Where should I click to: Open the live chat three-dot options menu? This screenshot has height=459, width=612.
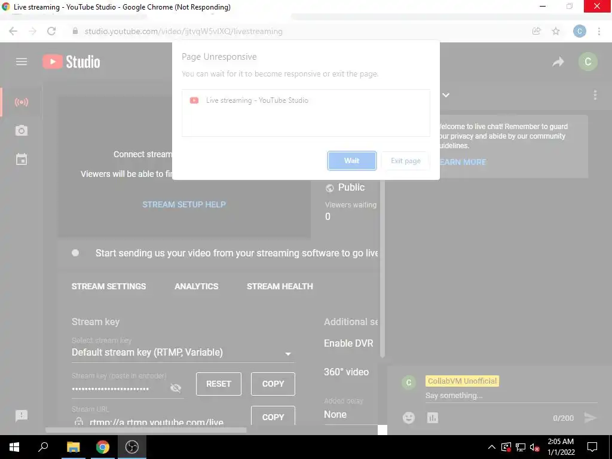[595, 95]
